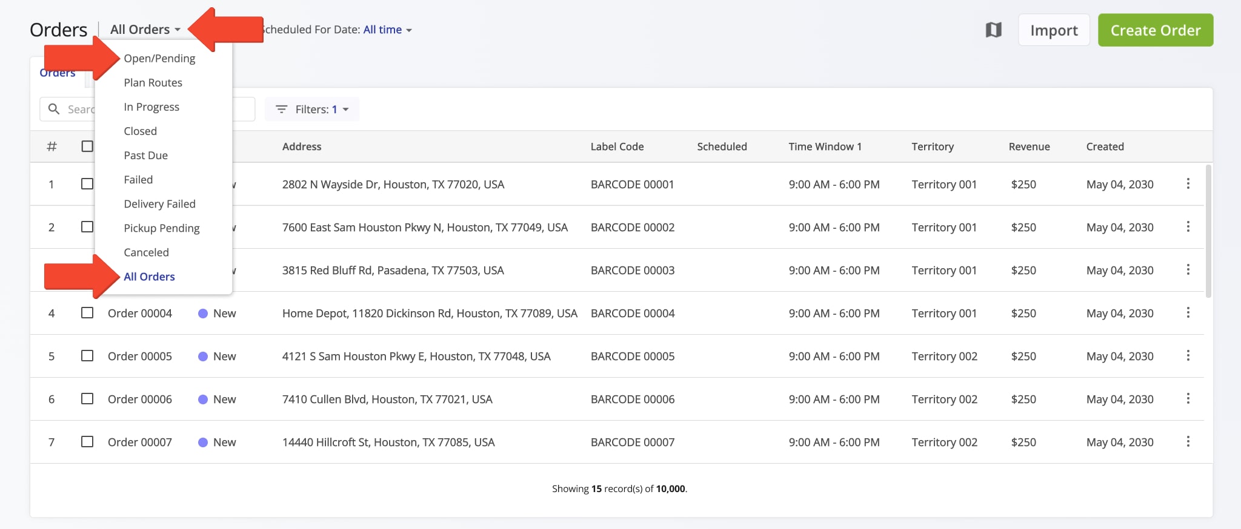Open three-dot menu for Order 00007
This screenshot has width=1241, height=529.
1188,441
